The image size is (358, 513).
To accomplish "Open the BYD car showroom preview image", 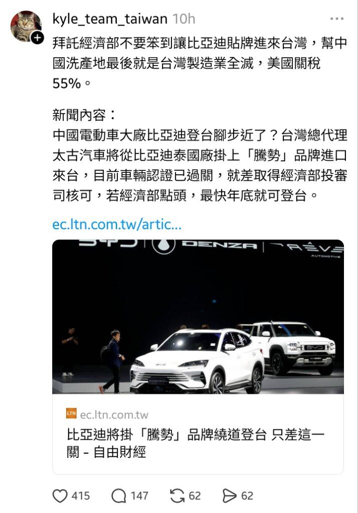I will tap(198, 317).
